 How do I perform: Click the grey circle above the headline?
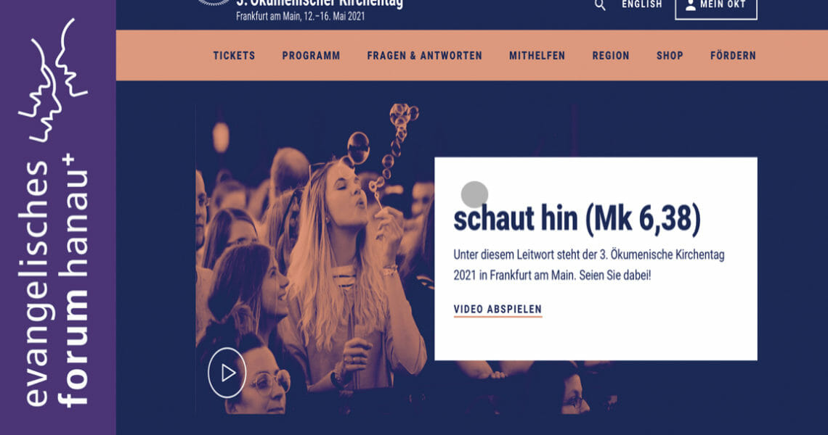pyautogui.click(x=474, y=194)
